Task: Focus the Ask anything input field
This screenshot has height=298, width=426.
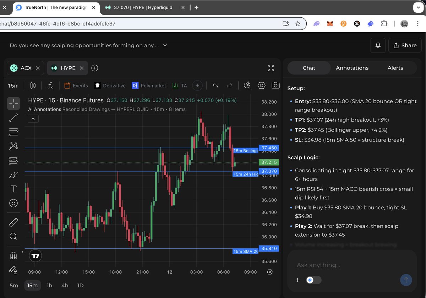Action: coord(351,265)
